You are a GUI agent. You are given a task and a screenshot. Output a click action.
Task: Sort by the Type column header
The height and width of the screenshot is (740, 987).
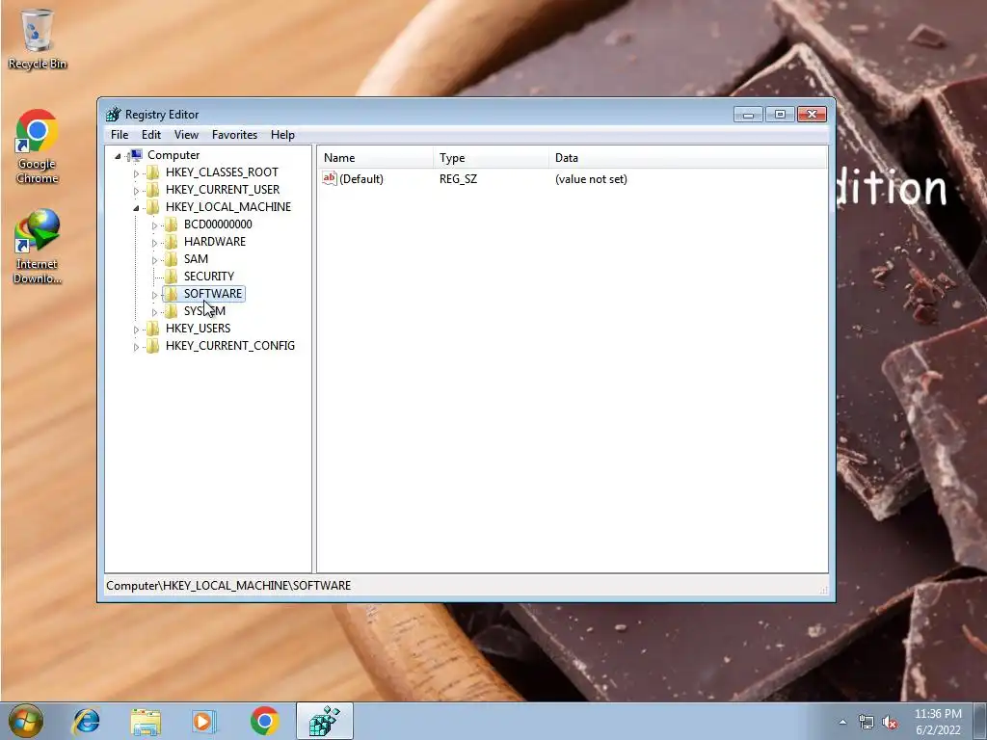(491, 158)
